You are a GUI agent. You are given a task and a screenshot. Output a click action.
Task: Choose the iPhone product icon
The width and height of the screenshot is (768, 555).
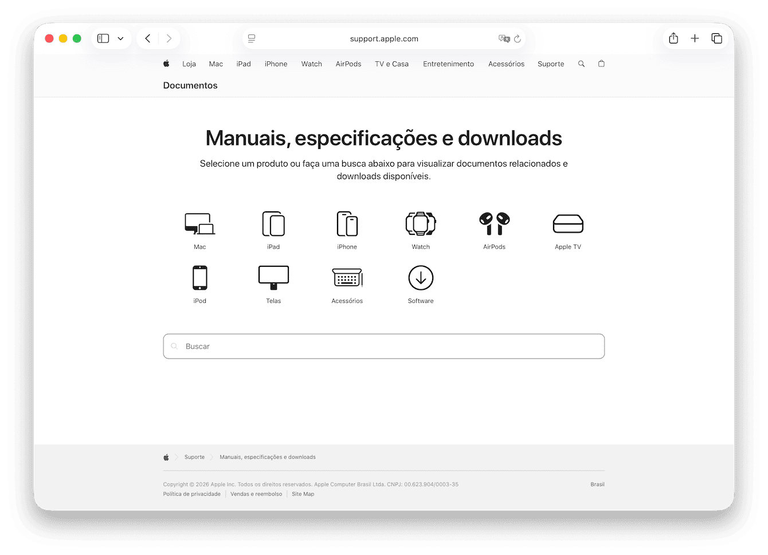[x=347, y=224]
